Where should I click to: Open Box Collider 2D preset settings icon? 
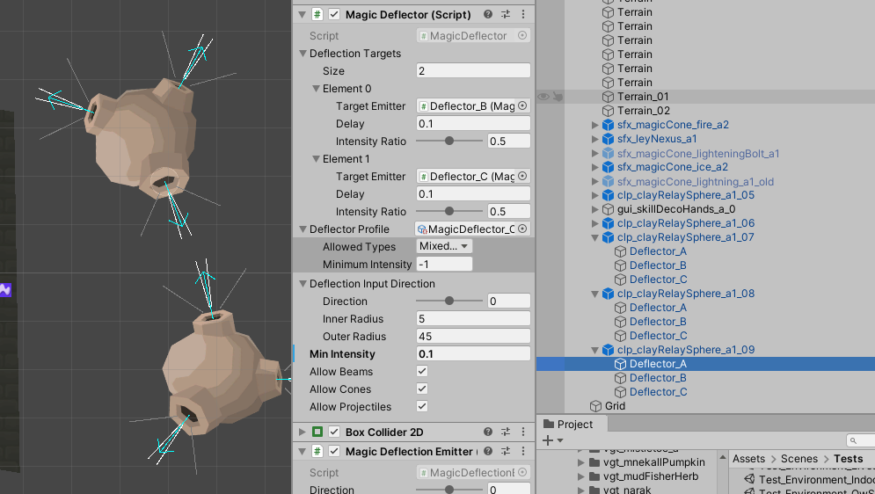point(506,432)
